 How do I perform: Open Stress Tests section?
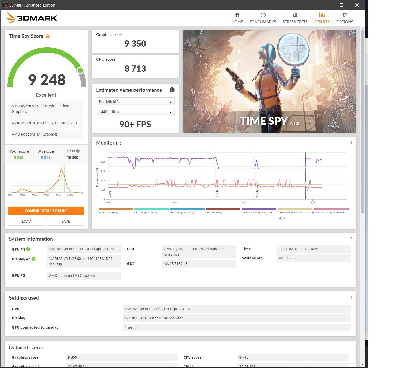(295, 18)
